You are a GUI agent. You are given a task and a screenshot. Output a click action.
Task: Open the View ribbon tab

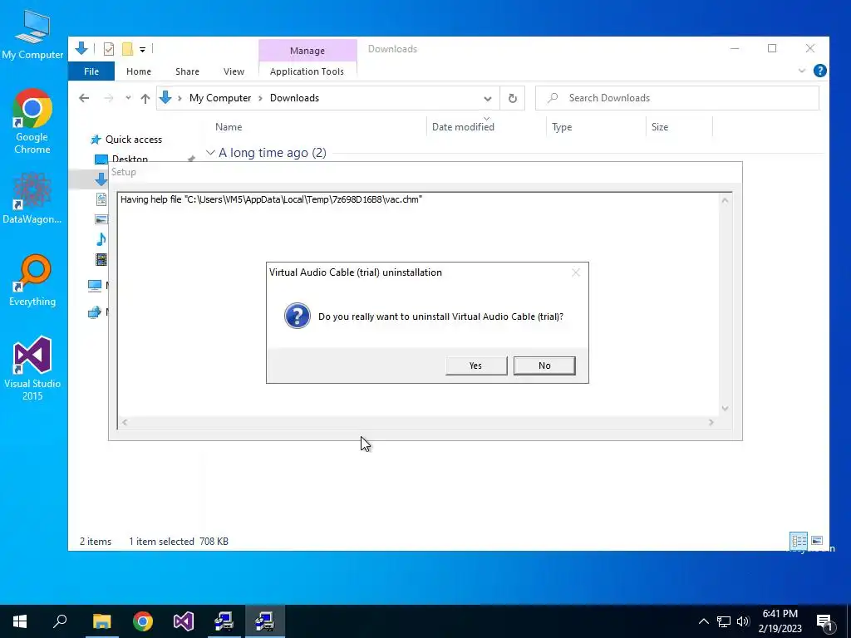(234, 71)
